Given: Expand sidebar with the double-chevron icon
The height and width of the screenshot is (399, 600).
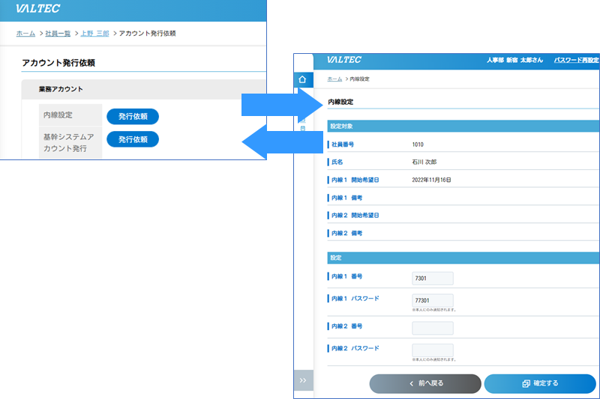Looking at the screenshot, I should [302, 380].
